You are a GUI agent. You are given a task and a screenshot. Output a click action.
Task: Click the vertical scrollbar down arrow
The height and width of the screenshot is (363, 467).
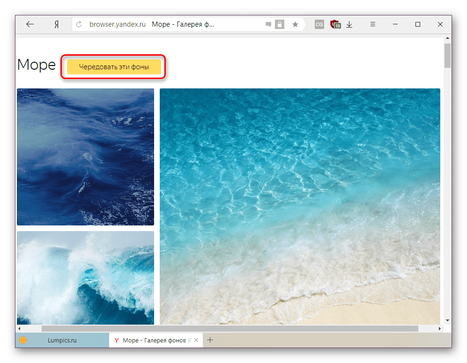[x=447, y=320]
